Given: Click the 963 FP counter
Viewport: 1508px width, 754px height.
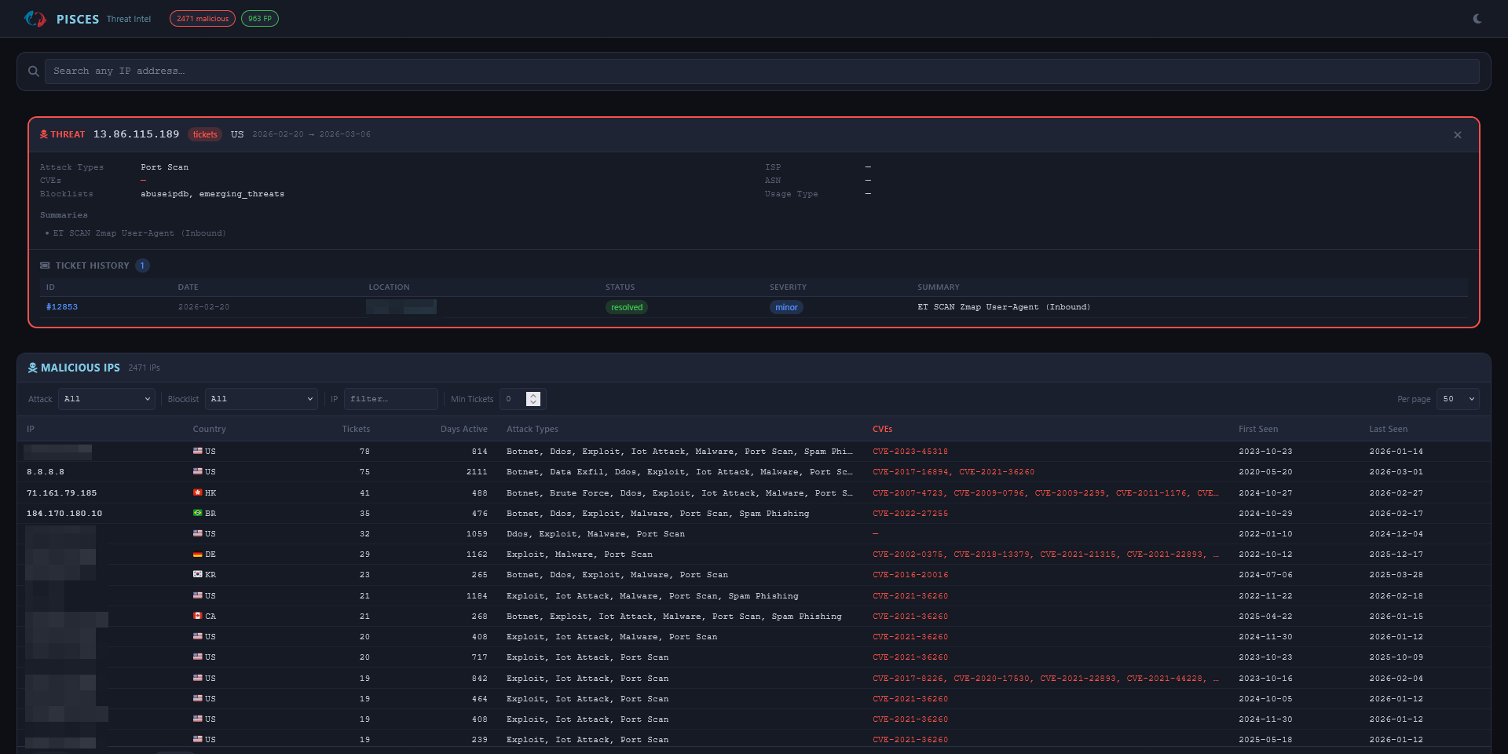Looking at the screenshot, I should pyautogui.click(x=260, y=18).
